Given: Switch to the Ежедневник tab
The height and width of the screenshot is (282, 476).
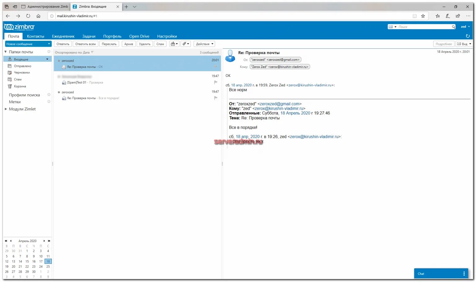Looking at the screenshot, I should coord(63,36).
